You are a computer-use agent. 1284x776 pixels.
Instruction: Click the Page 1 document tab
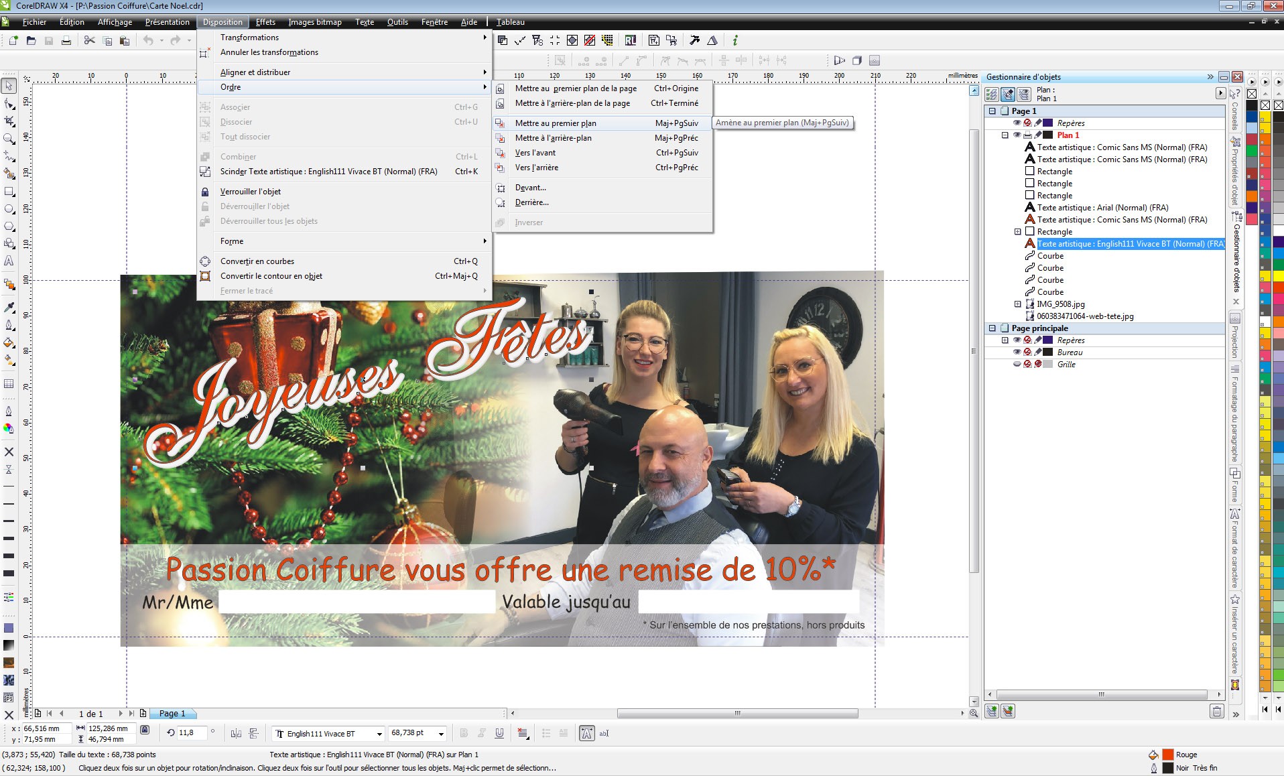(x=172, y=714)
